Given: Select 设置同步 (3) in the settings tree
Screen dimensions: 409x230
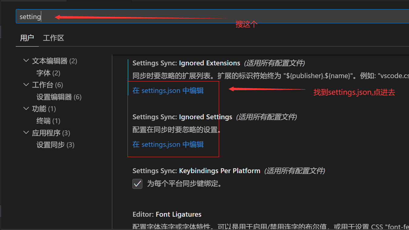Looking at the screenshot, I should (x=55, y=145).
